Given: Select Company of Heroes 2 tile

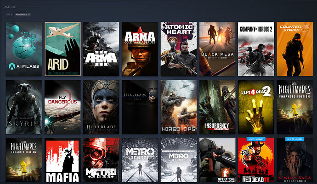Looking at the screenshot, I should 255,49.
